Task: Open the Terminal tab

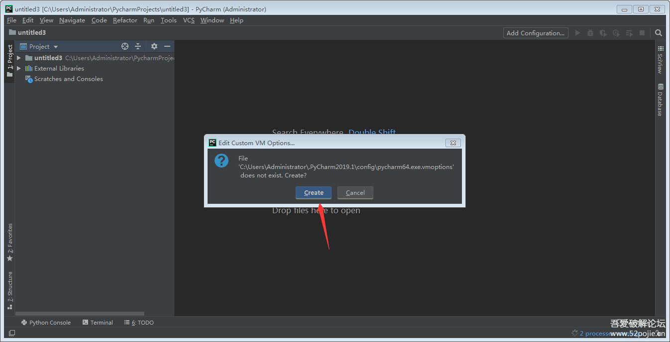Action: [x=98, y=323]
